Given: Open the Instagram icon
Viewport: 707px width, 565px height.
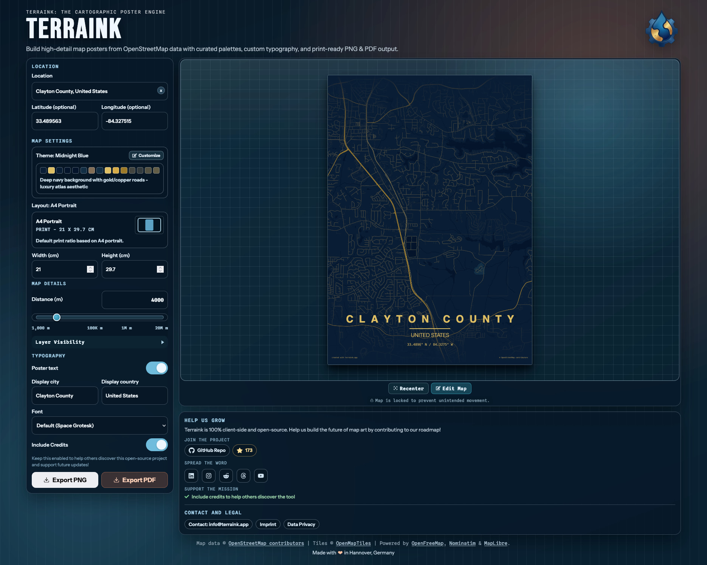Looking at the screenshot, I should pos(209,476).
